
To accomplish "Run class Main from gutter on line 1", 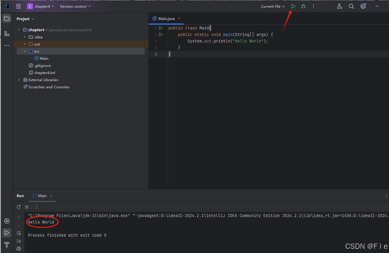I will tap(161, 28).
